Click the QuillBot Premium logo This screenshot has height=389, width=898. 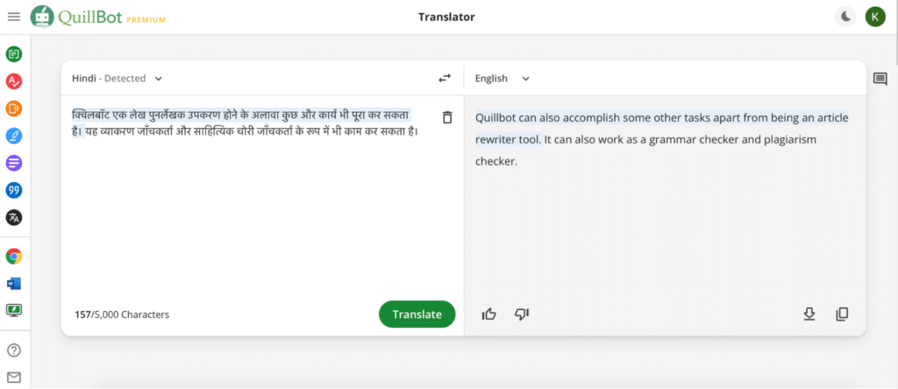point(98,18)
